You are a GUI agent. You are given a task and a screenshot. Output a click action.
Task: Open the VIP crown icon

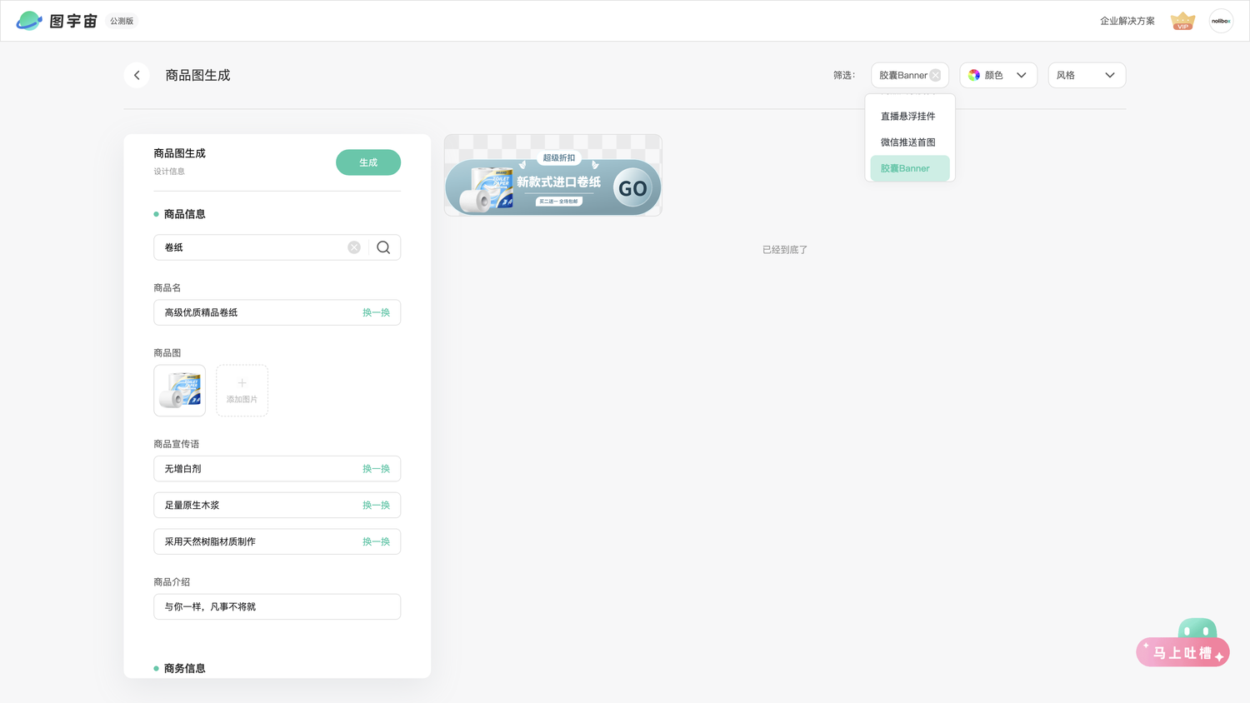1182,21
